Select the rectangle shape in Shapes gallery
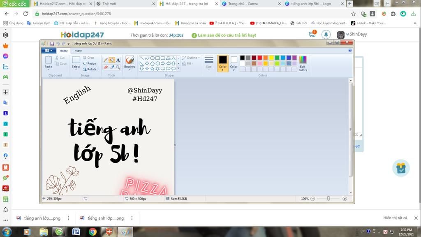 (x=157, y=58)
